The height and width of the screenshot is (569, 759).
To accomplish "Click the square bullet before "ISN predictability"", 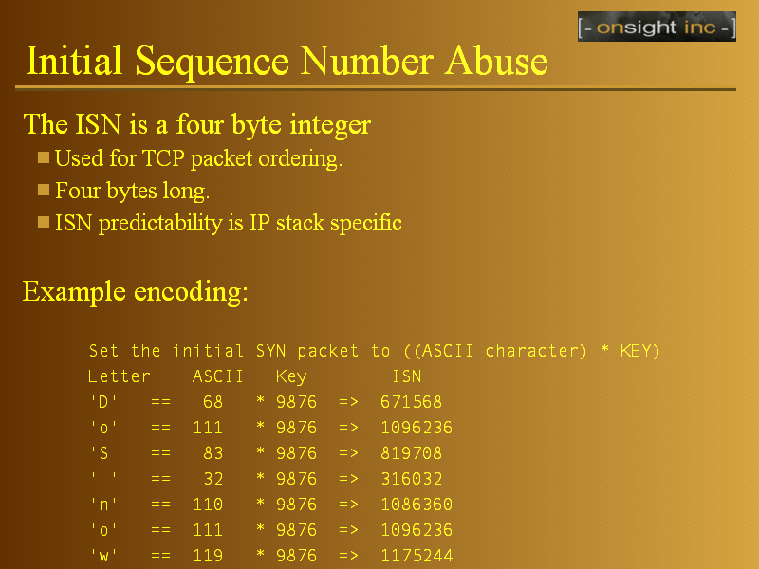I will (x=44, y=222).
